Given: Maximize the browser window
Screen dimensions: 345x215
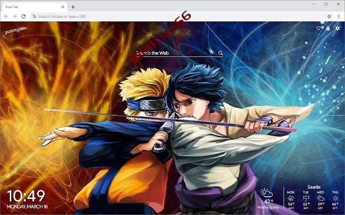Looking at the screenshot, I should click(326, 4).
